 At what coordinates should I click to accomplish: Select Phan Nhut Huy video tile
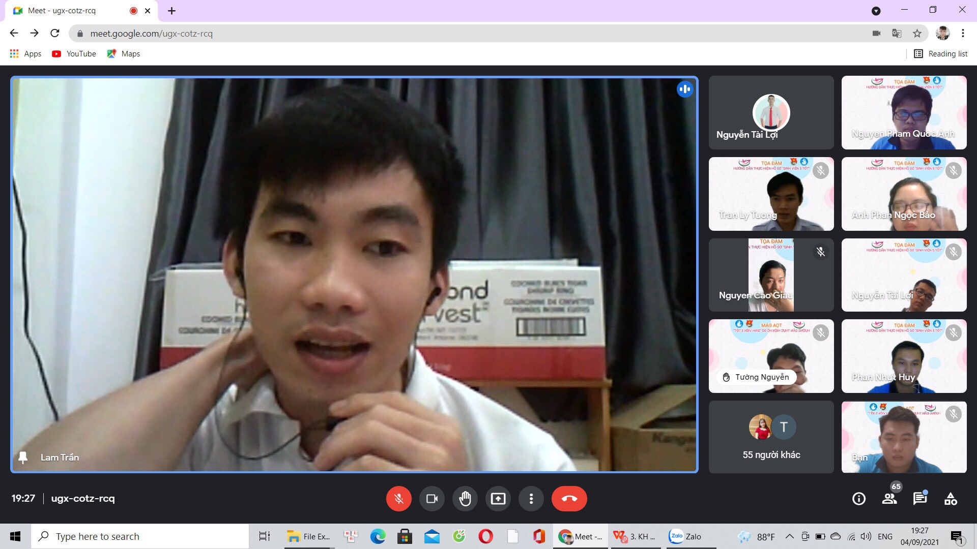coord(904,356)
